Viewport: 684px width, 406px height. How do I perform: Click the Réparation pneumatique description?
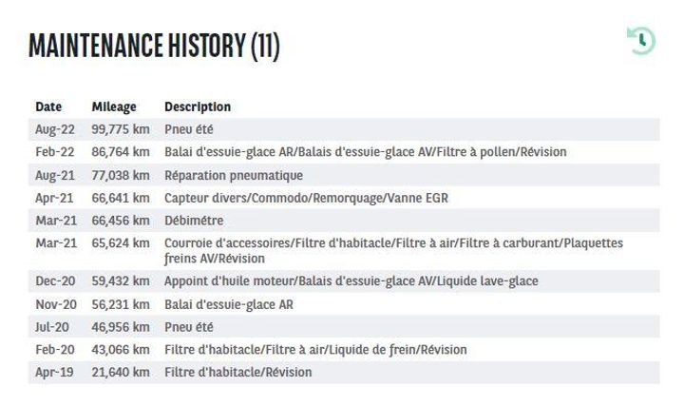click(x=234, y=176)
